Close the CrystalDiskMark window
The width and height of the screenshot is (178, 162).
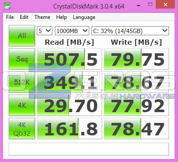click(x=166, y=5)
